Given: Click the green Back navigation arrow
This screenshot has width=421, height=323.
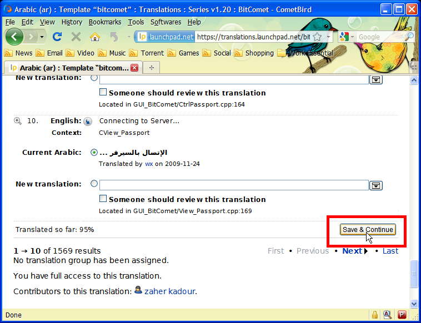Looking at the screenshot, I should point(15,37).
